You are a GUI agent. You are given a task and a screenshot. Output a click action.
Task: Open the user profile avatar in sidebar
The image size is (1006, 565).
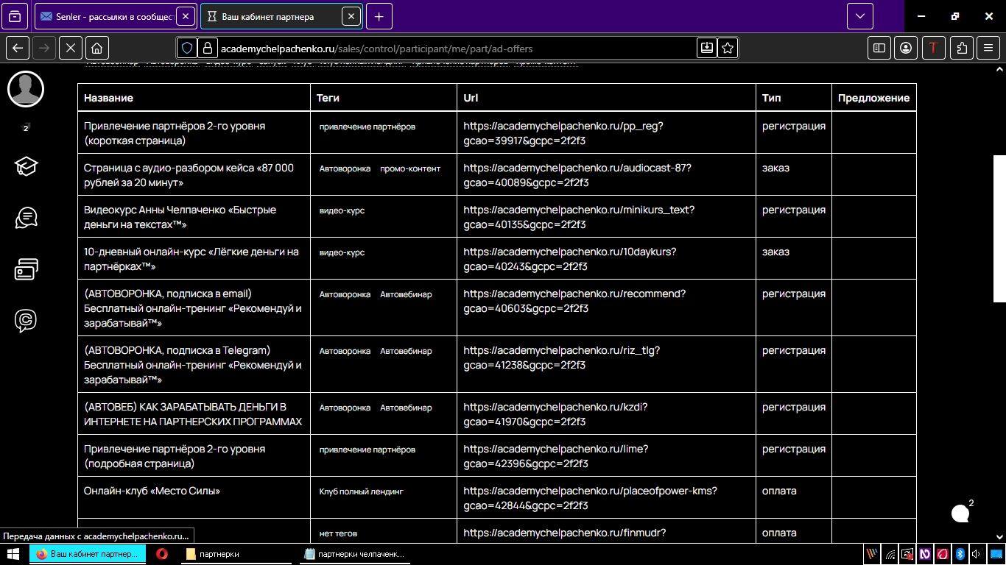click(26, 90)
